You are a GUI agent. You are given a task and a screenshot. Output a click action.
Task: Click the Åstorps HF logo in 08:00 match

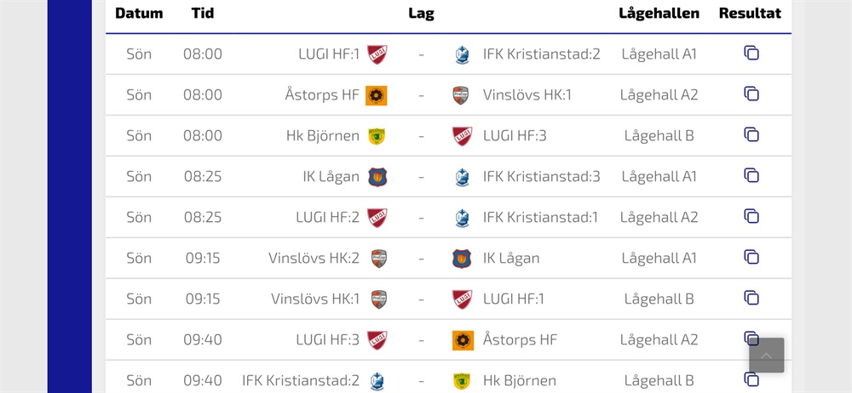[x=377, y=95]
